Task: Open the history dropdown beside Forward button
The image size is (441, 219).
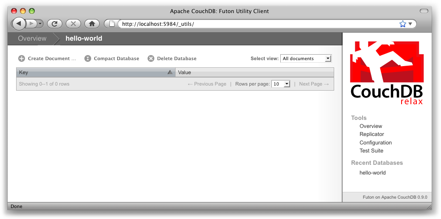Action: click(40, 24)
